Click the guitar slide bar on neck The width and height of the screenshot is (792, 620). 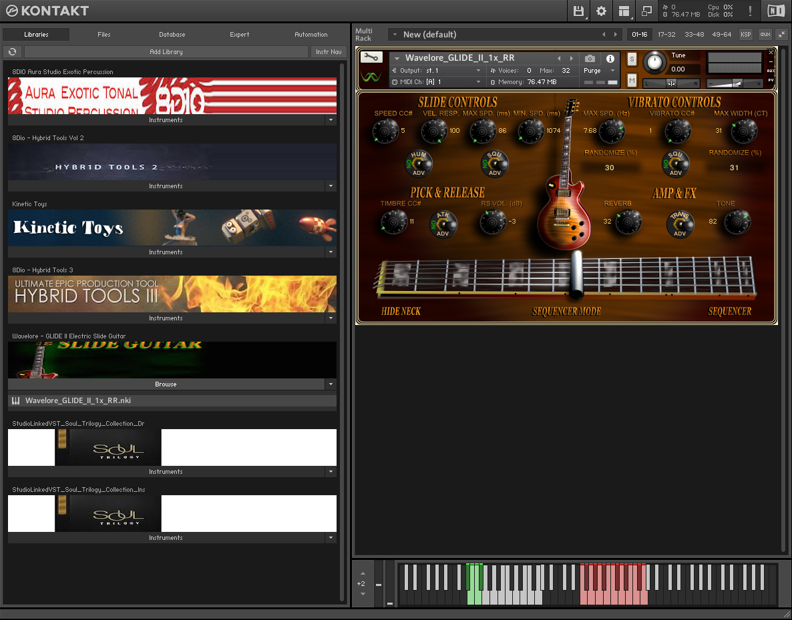coord(576,275)
